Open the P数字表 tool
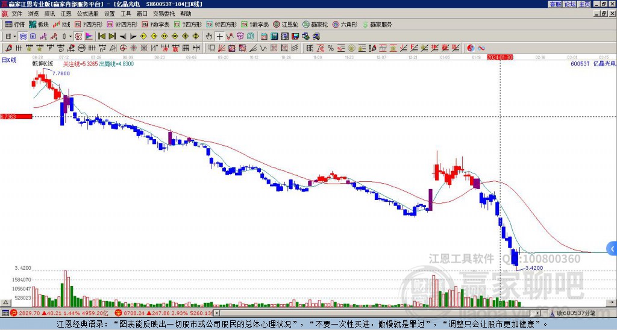The width and height of the screenshot is (617, 330). [x=155, y=24]
